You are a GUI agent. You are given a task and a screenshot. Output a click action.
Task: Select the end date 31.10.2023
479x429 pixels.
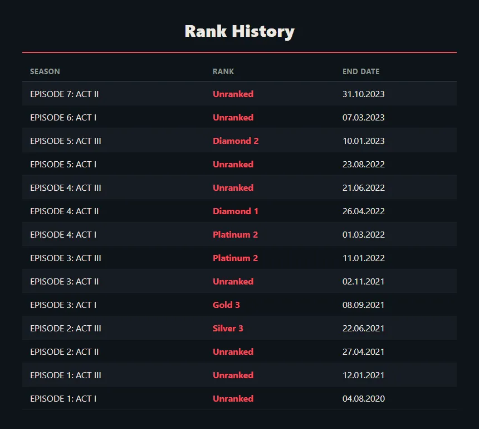coord(364,94)
